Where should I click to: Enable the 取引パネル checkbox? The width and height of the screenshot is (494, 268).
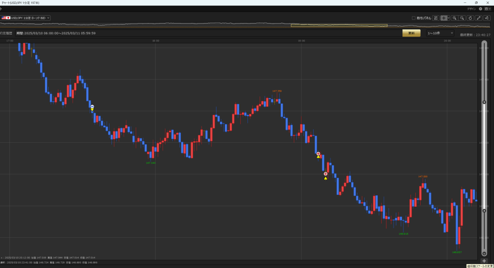413,18
